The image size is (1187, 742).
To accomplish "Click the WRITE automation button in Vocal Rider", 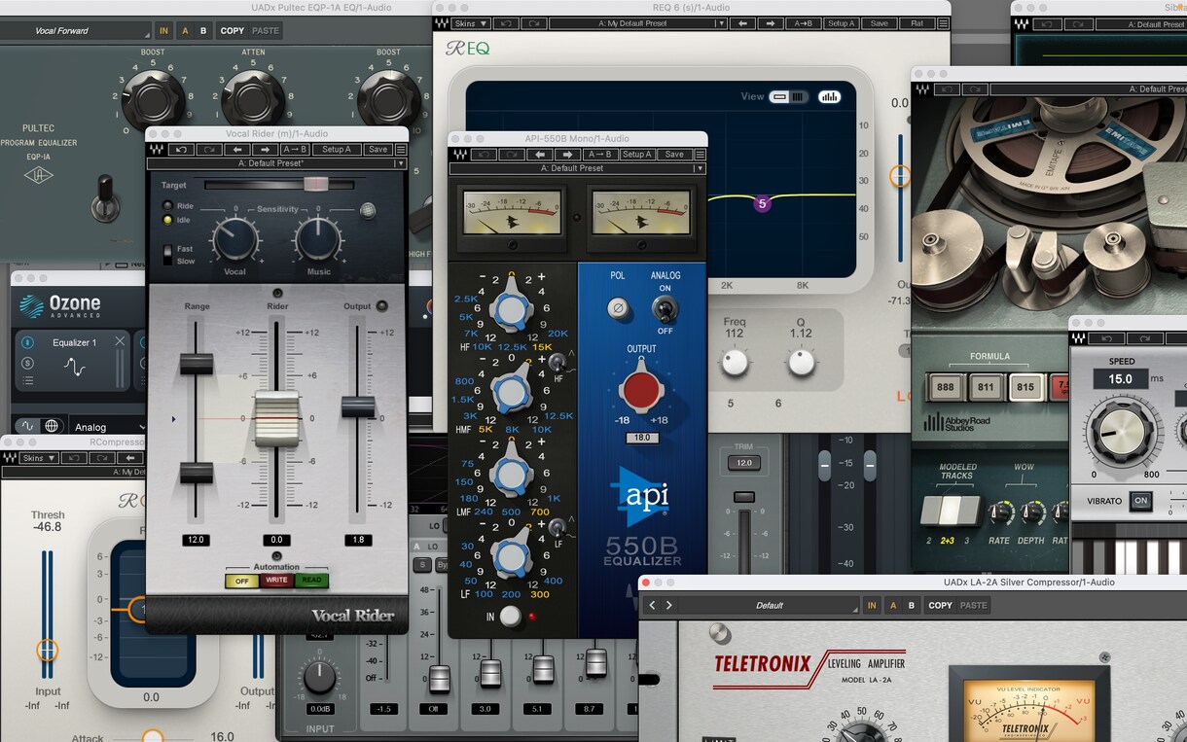I will coord(277,581).
